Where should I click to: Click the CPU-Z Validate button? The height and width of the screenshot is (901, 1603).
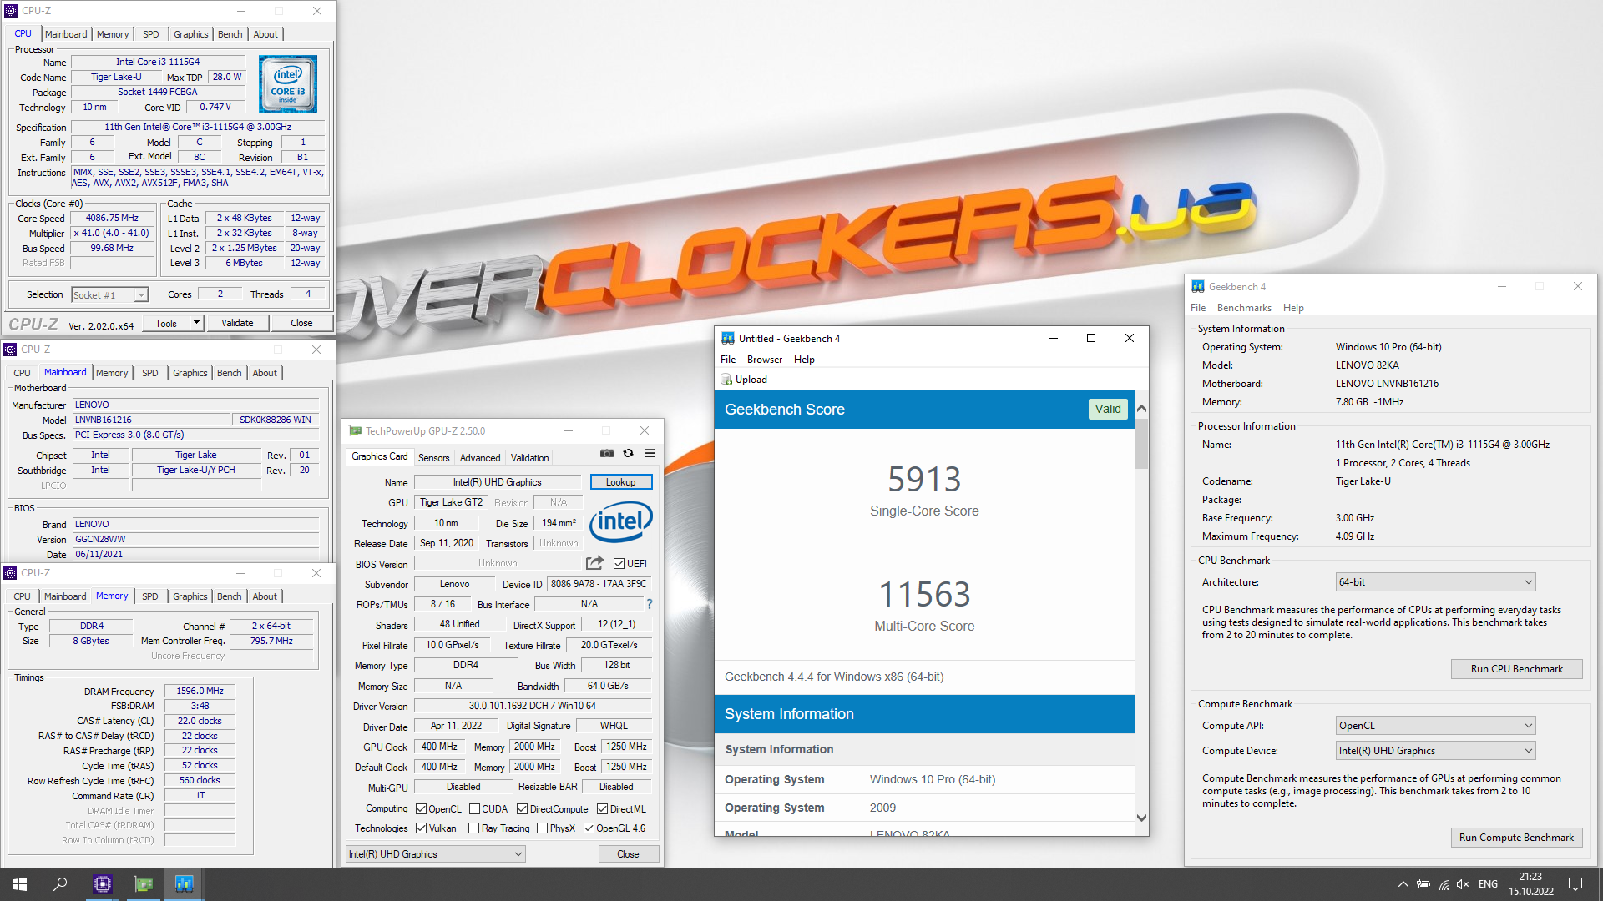point(237,323)
